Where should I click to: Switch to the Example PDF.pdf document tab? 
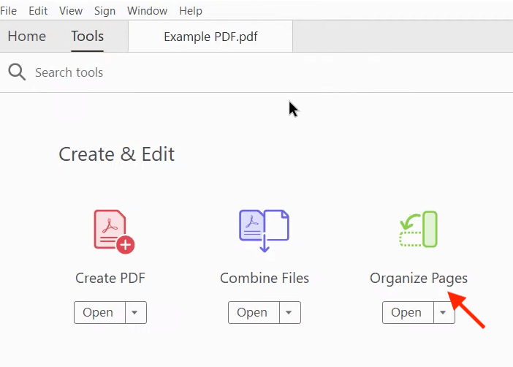[210, 37]
